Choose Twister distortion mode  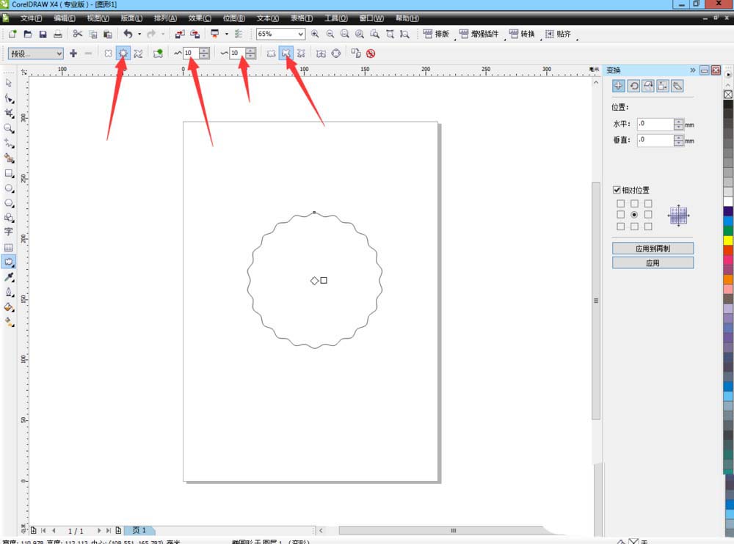tap(138, 54)
